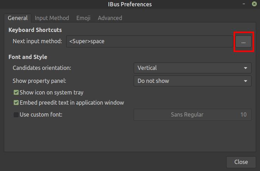Screen dimensions: 260x171
Task: Select the General tab
Action: click(x=18, y=18)
